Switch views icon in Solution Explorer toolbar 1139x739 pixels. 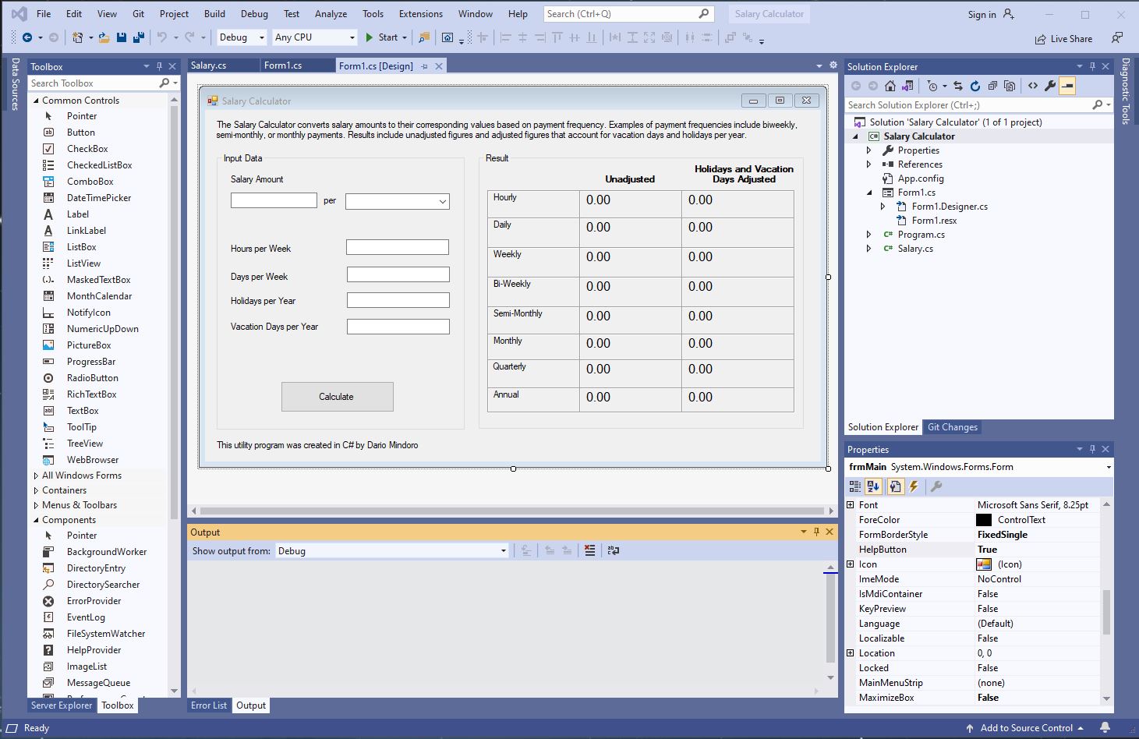click(x=907, y=86)
